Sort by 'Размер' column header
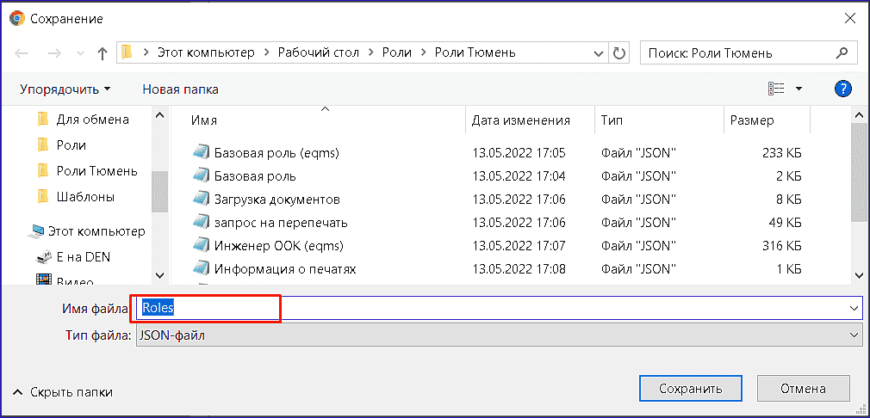The height and width of the screenshot is (418, 870). (752, 120)
